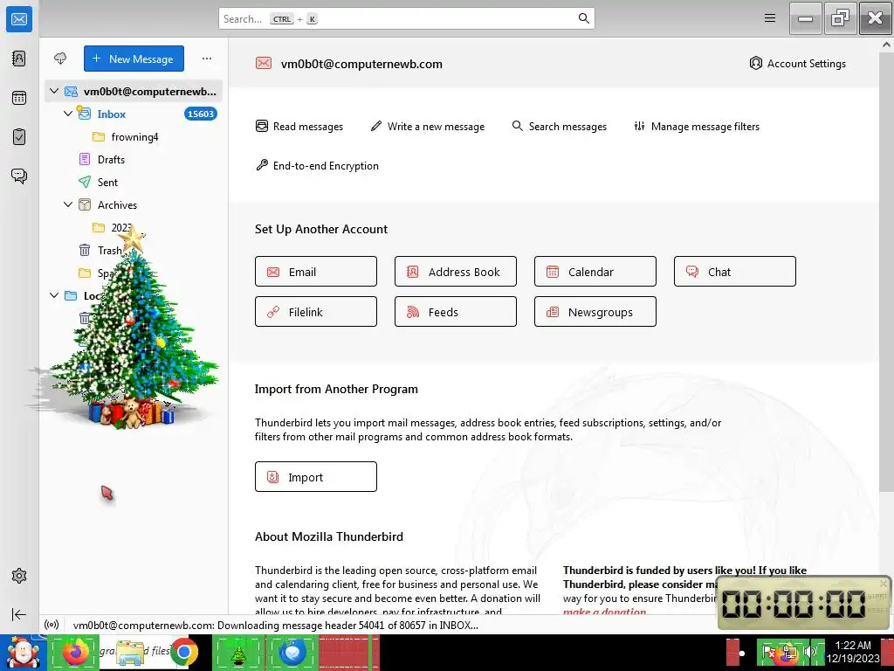The height and width of the screenshot is (671, 894).
Task: Click the status text about downloading headers
Action: click(275, 625)
